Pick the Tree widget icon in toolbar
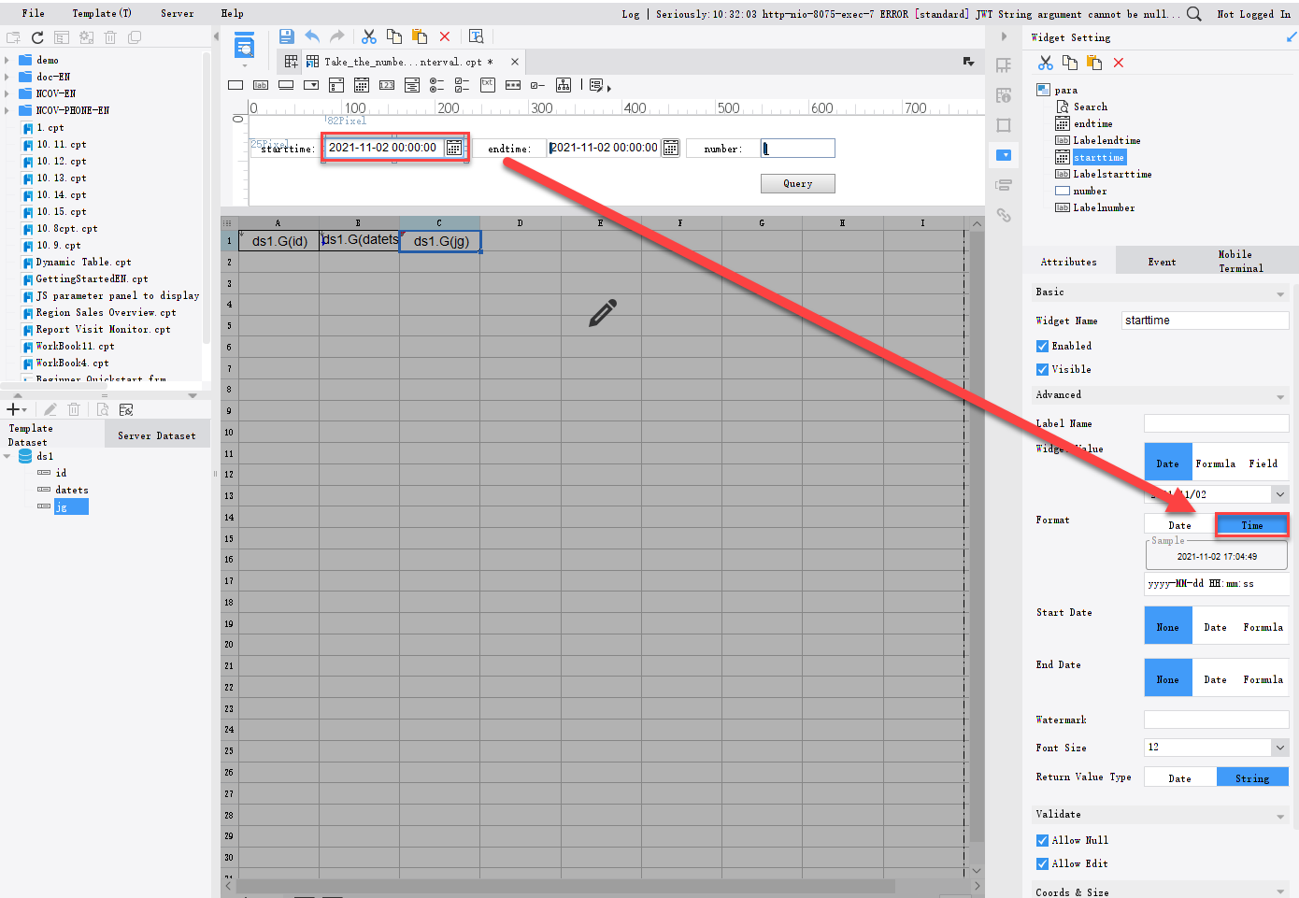The height and width of the screenshot is (898, 1299). 564,85
